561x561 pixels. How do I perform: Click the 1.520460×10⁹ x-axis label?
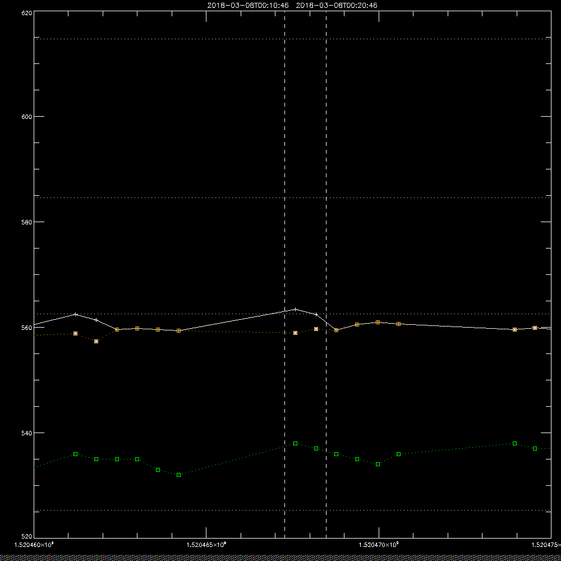pos(34,545)
